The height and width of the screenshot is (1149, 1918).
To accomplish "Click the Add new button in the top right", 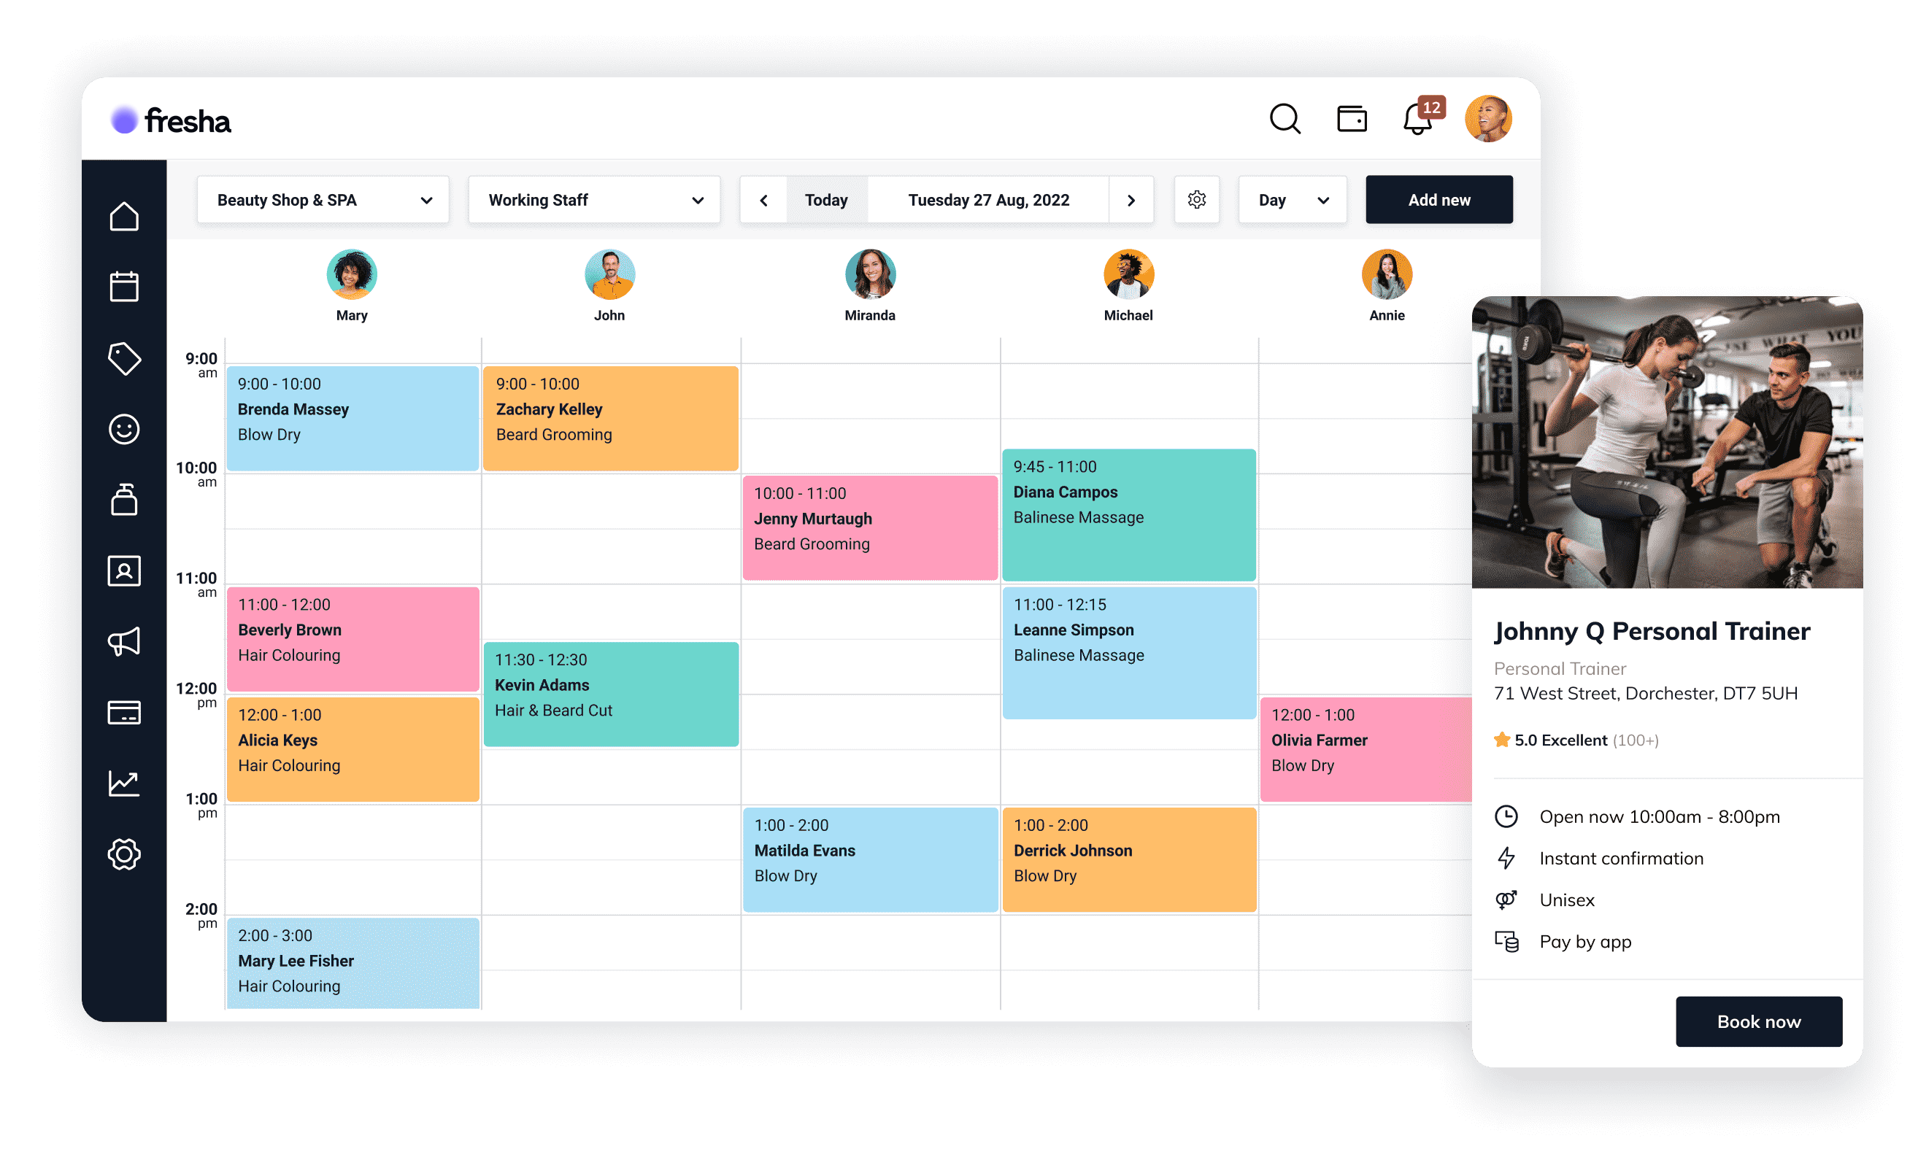I will (1439, 200).
